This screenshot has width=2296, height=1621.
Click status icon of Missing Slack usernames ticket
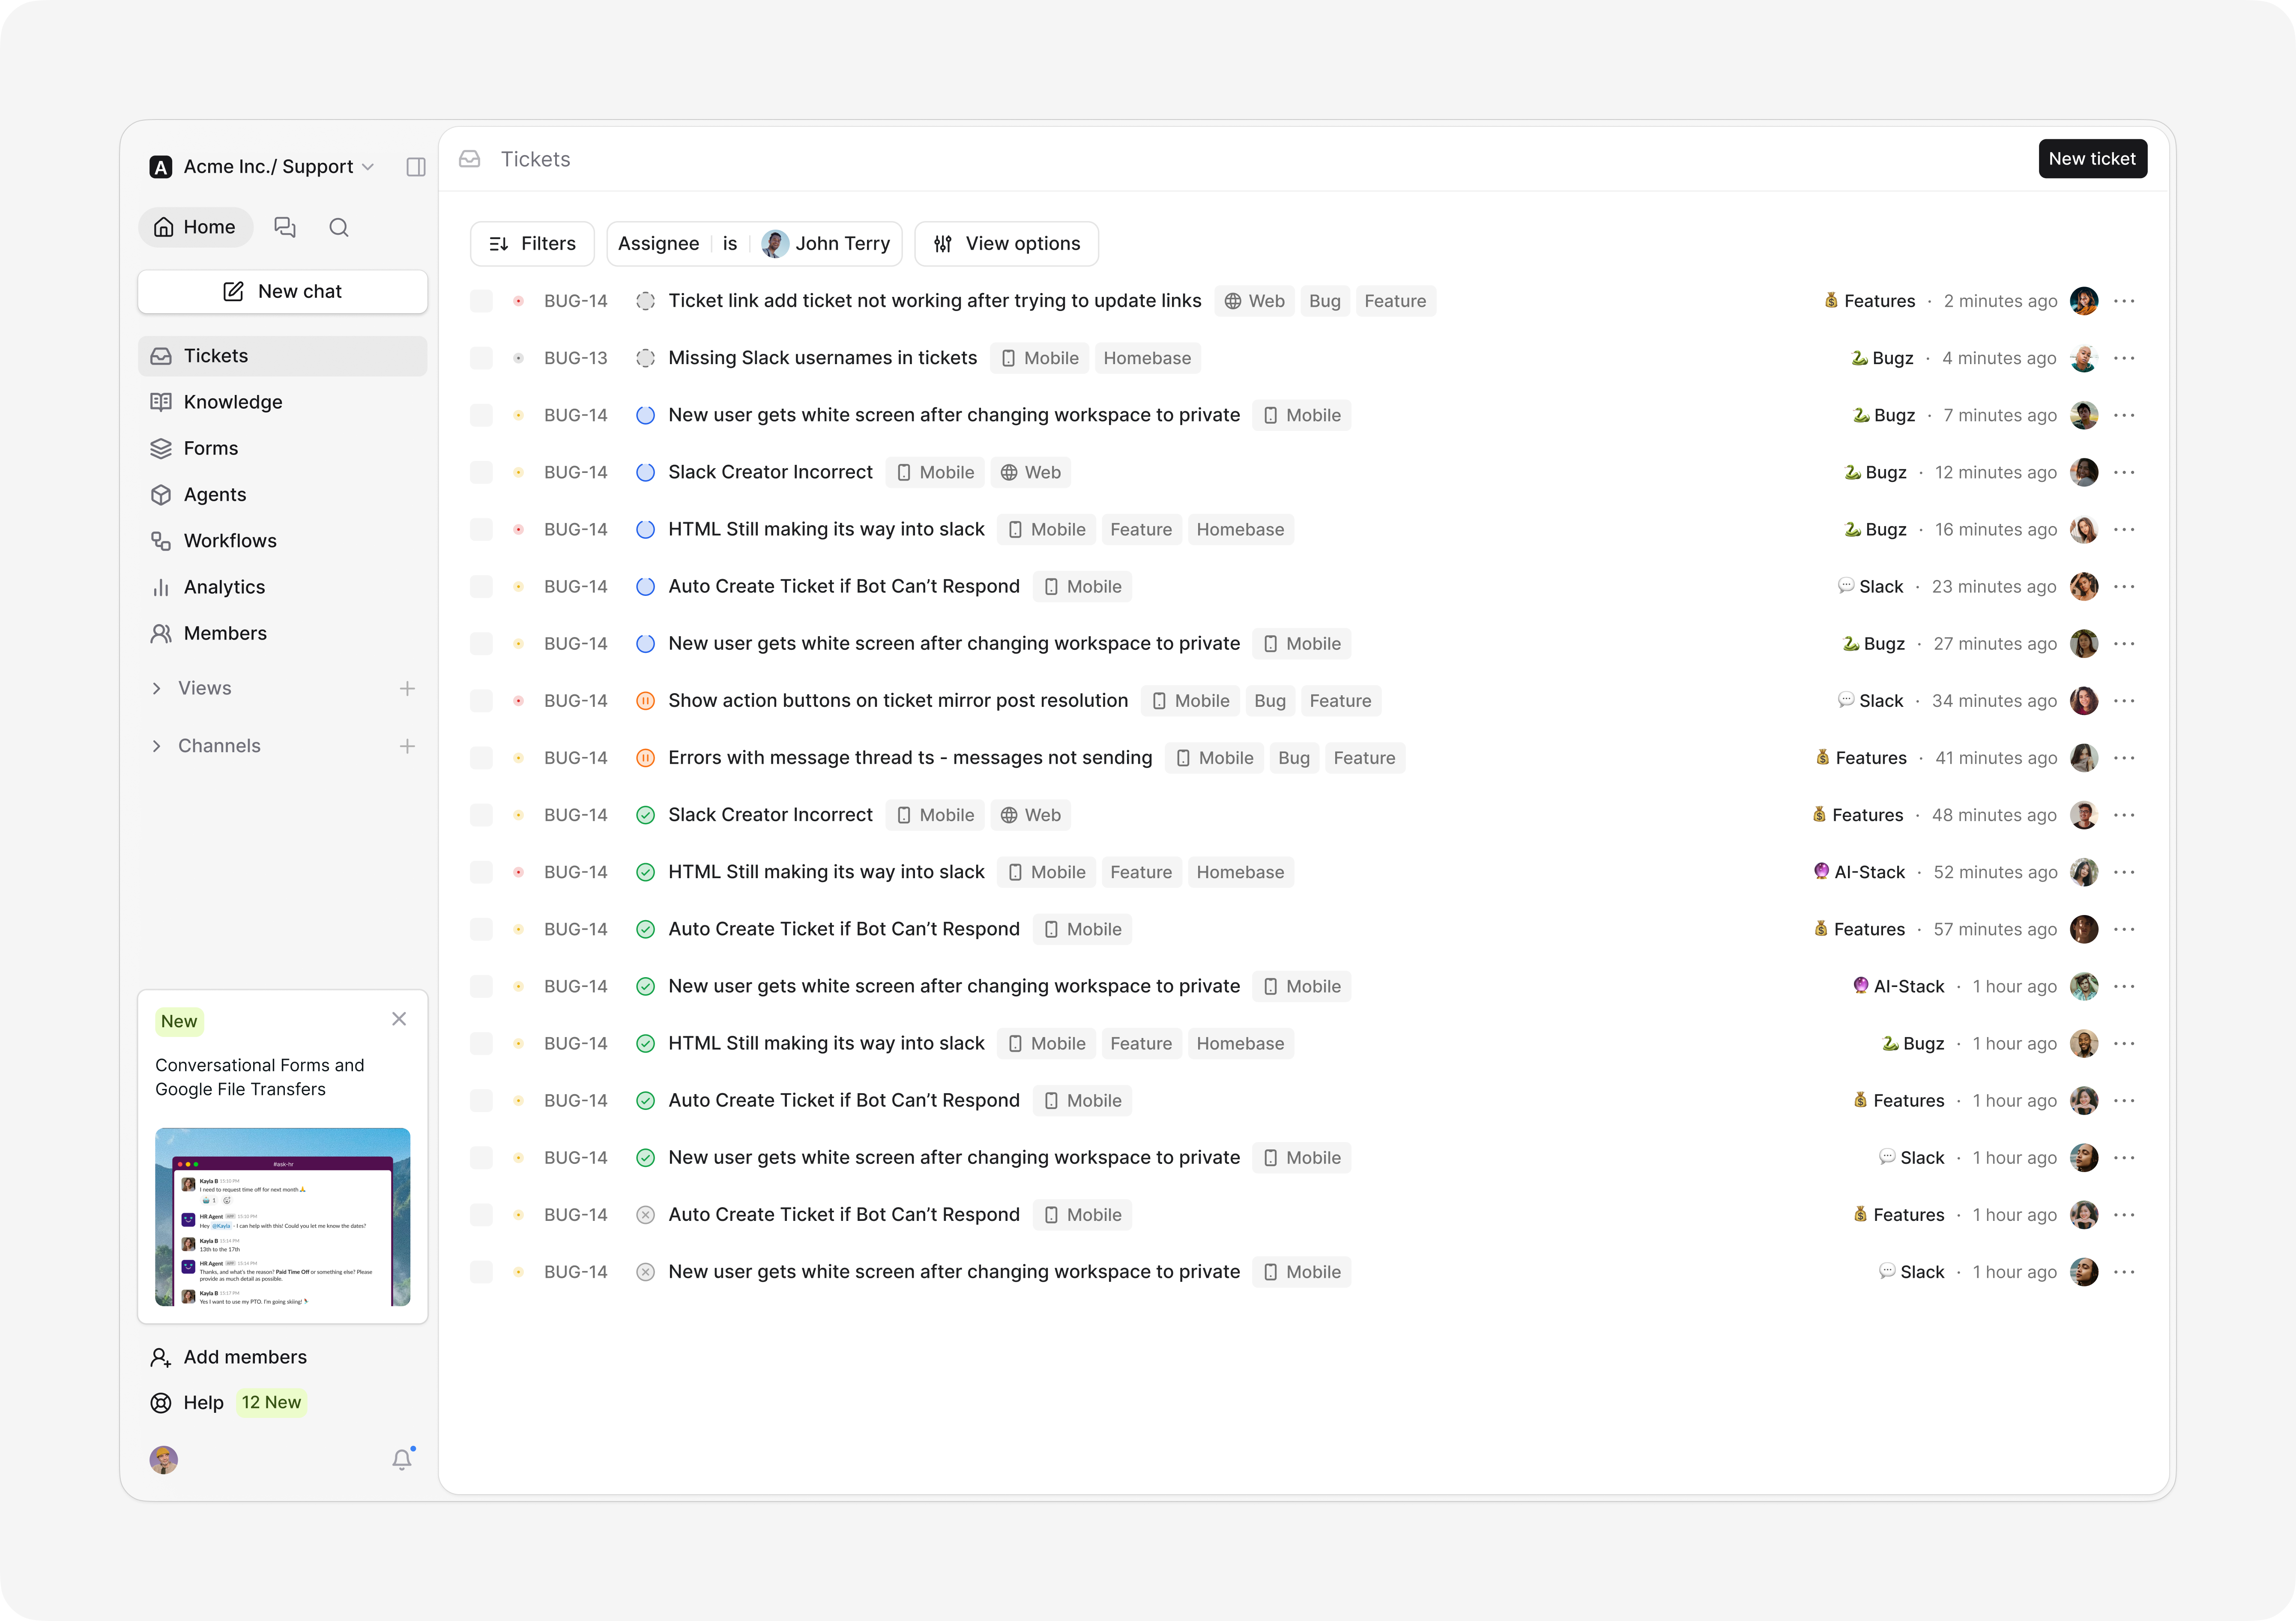646,358
